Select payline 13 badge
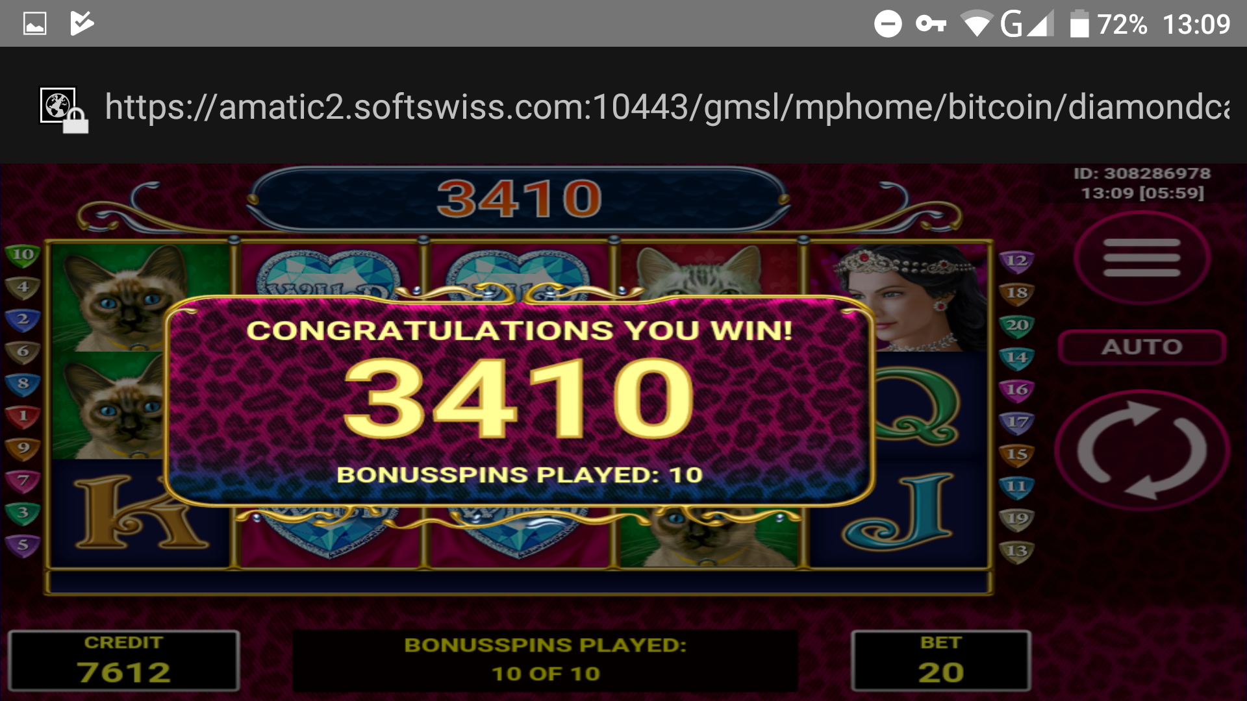Image resolution: width=1247 pixels, height=701 pixels. point(1016,551)
